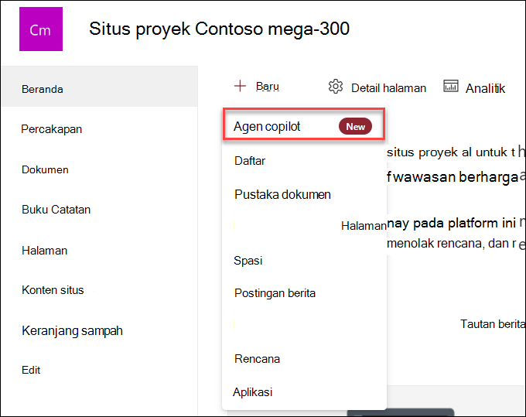Click the New badge on Agen copilot
This screenshot has height=417, width=526.
tap(355, 126)
